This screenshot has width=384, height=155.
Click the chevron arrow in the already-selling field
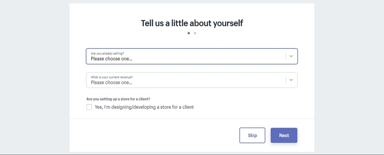(x=291, y=56)
